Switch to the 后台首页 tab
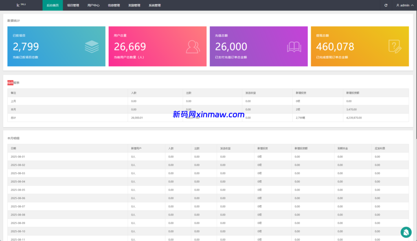417x241 pixels. coord(53,5)
